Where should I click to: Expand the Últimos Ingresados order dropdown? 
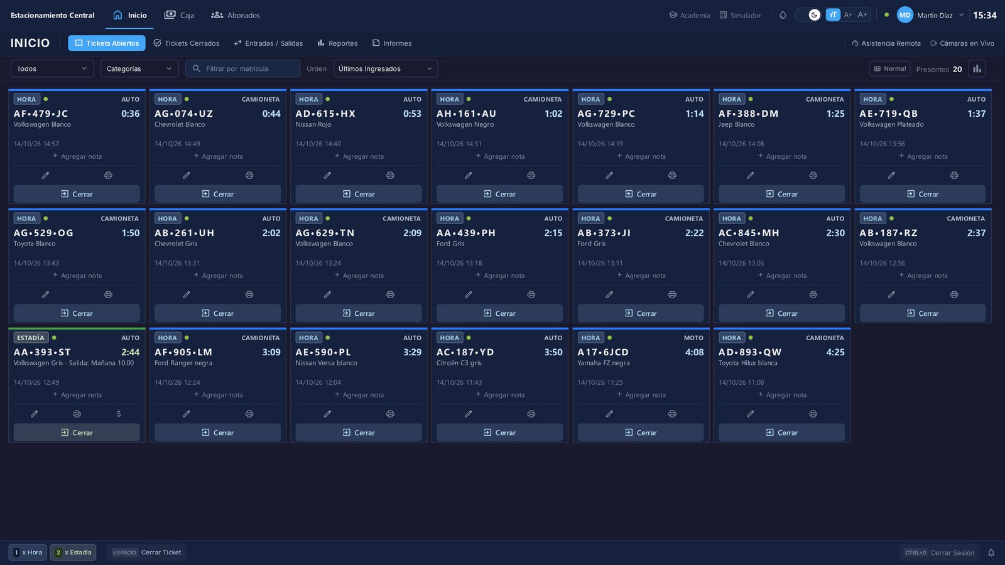[x=386, y=68]
